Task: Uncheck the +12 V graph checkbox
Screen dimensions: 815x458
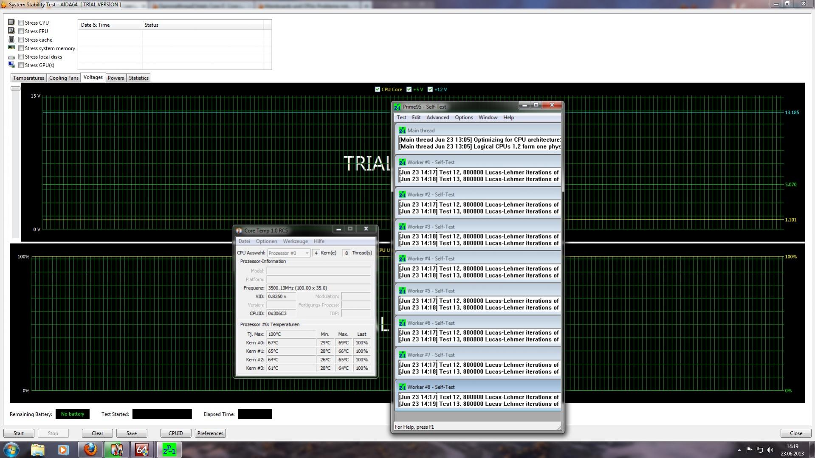Action: pos(430,90)
